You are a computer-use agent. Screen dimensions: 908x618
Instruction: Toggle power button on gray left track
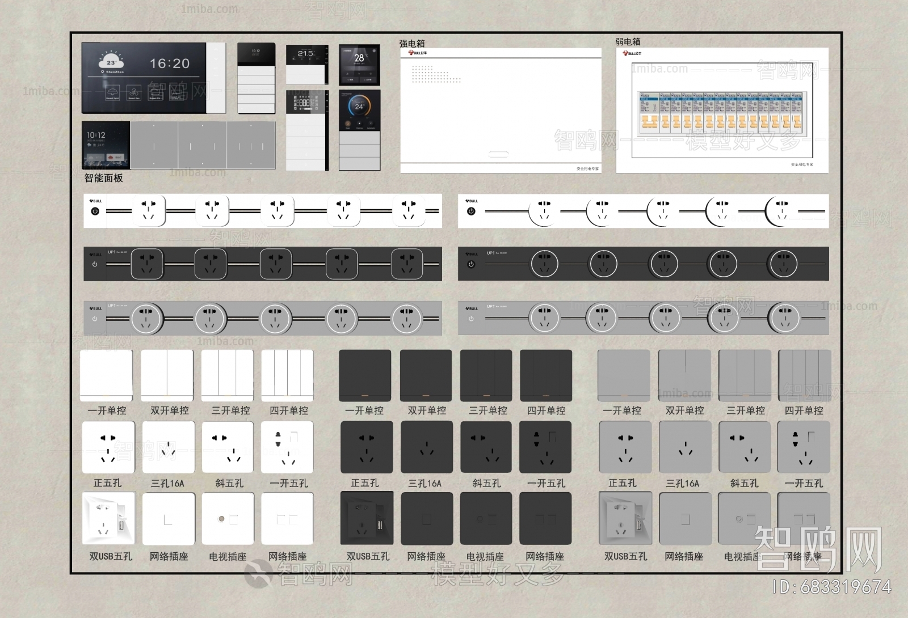tap(95, 319)
